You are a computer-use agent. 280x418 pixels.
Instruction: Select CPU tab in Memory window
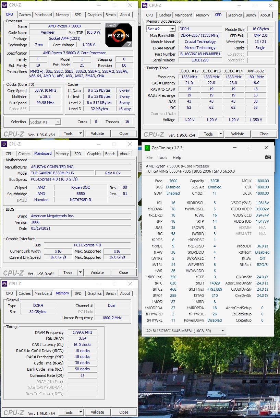pyautogui.click(x=10, y=293)
